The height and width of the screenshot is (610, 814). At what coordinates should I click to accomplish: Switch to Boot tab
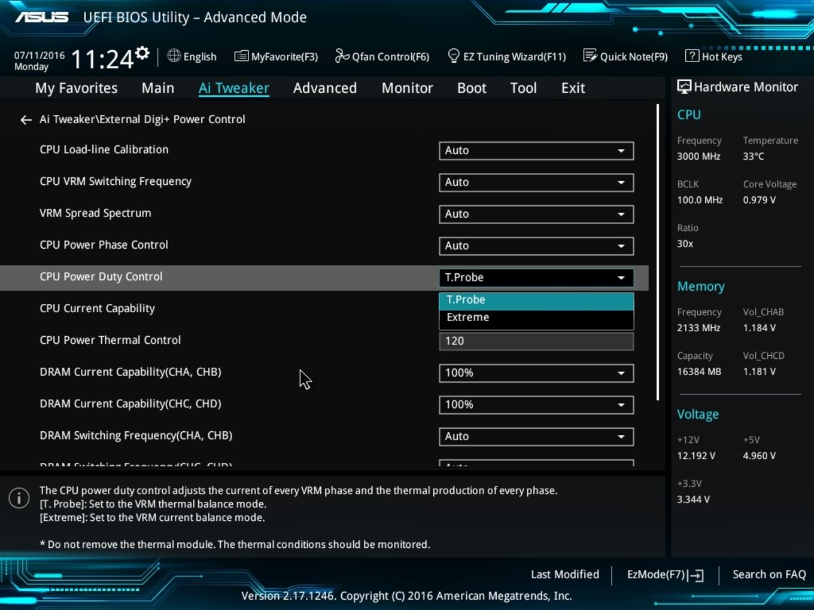click(472, 88)
